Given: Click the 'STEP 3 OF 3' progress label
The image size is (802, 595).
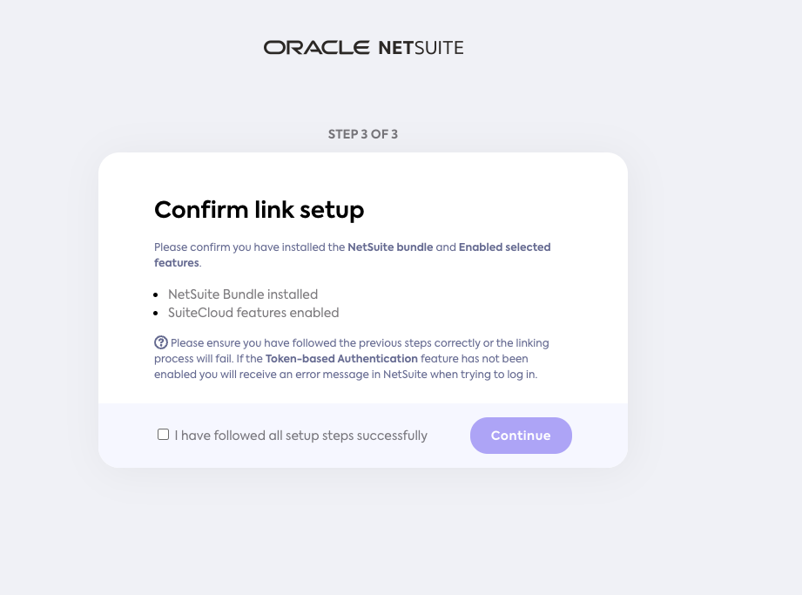Looking at the screenshot, I should [362, 134].
